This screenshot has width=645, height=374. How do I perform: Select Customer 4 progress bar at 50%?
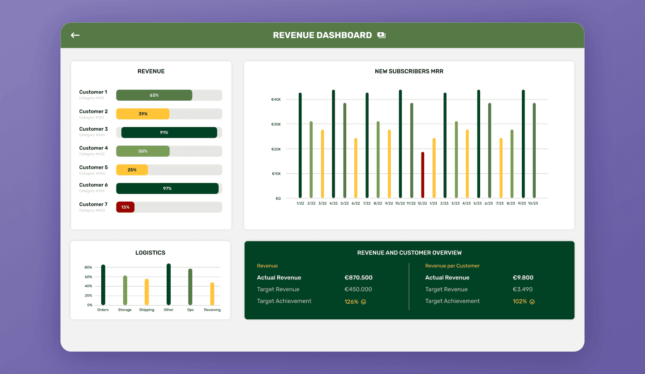[143, 151]
